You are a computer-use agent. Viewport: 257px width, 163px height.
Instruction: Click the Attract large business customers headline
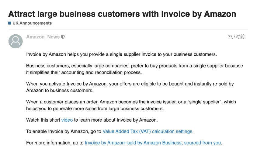[122, 14]
